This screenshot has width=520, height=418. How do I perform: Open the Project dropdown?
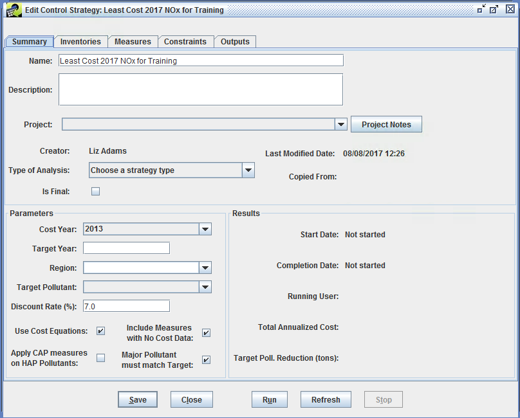pyautogui.click(x=340, y=124)
